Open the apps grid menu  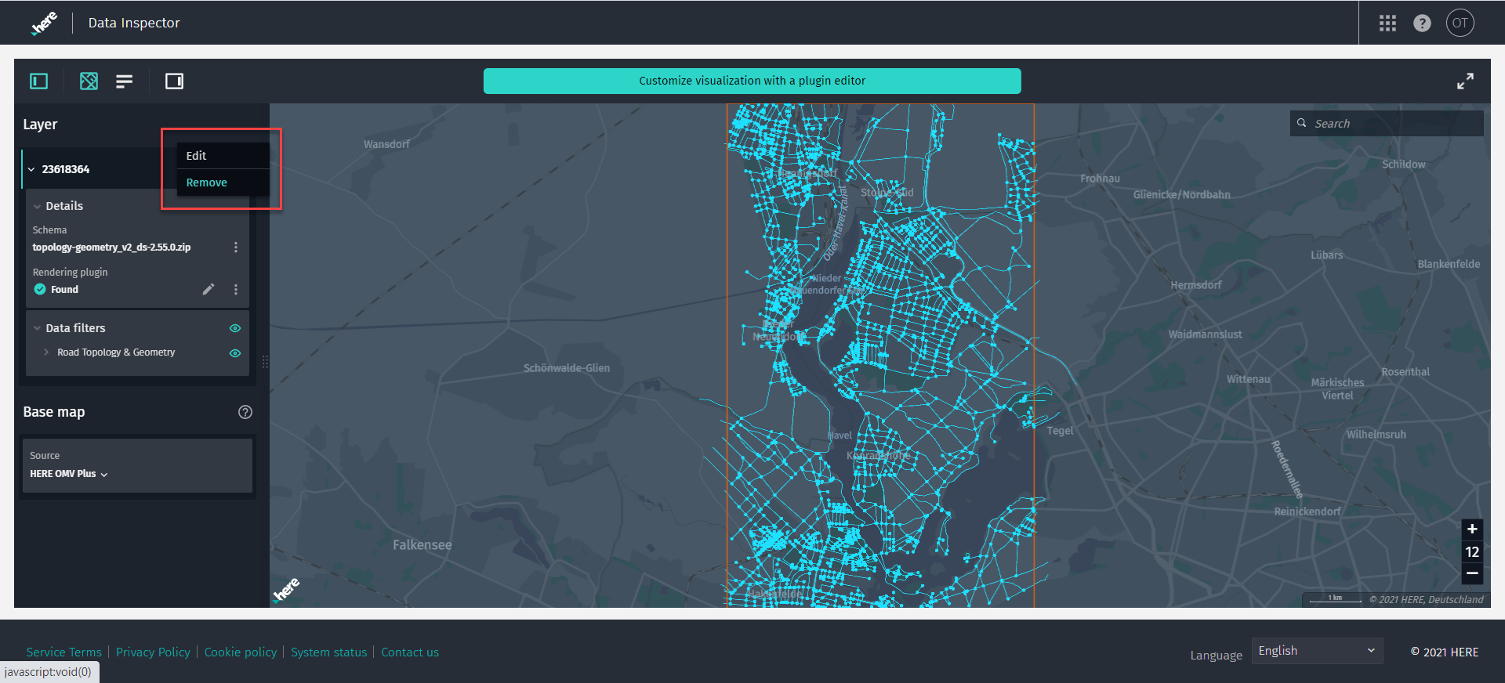pos(1387,23)
